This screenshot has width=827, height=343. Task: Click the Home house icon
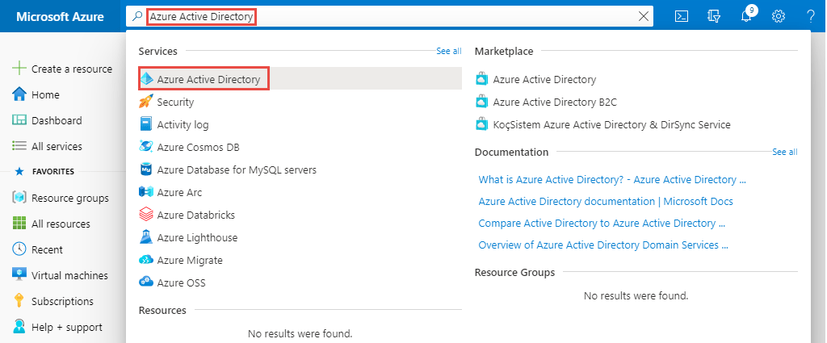(x=19, y=94)
